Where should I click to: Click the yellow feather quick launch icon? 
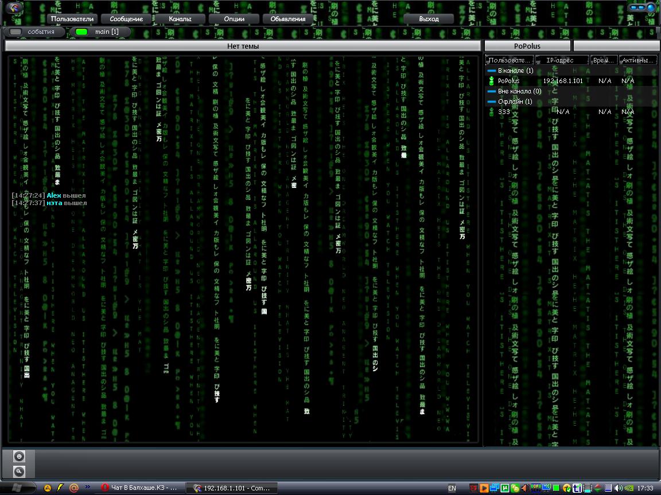point(60,488)
